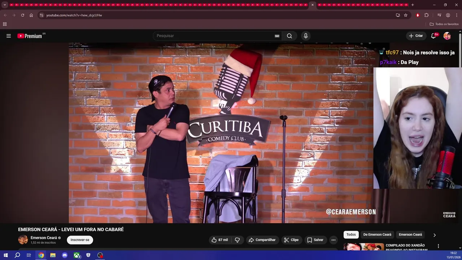462x260 pixels.
Task: Open Xbox app from taskbar
Action: pyautogui.click(x=77, y=255)
